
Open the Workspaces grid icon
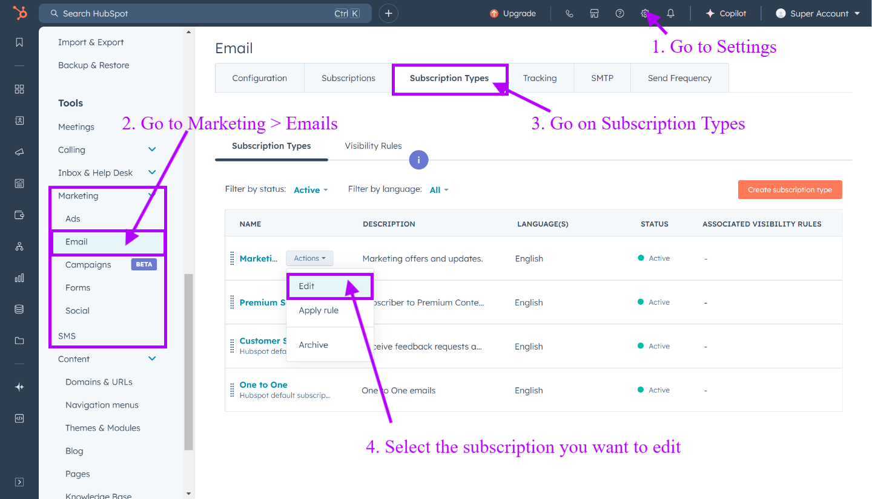pyautogui.click(x=19, y=89)
